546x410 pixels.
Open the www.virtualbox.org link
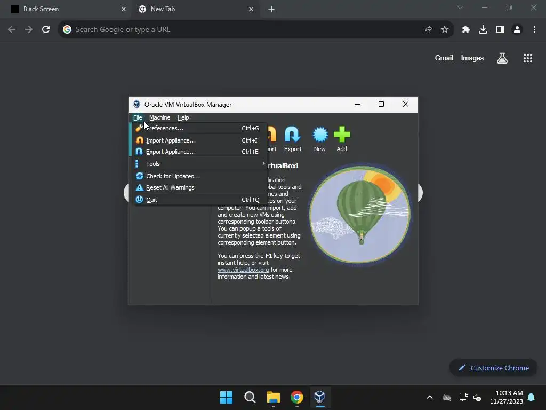click(x=243, y=270)
